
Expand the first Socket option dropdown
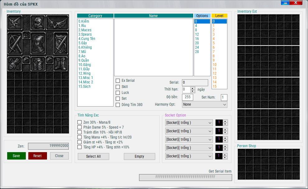point(189,123)
